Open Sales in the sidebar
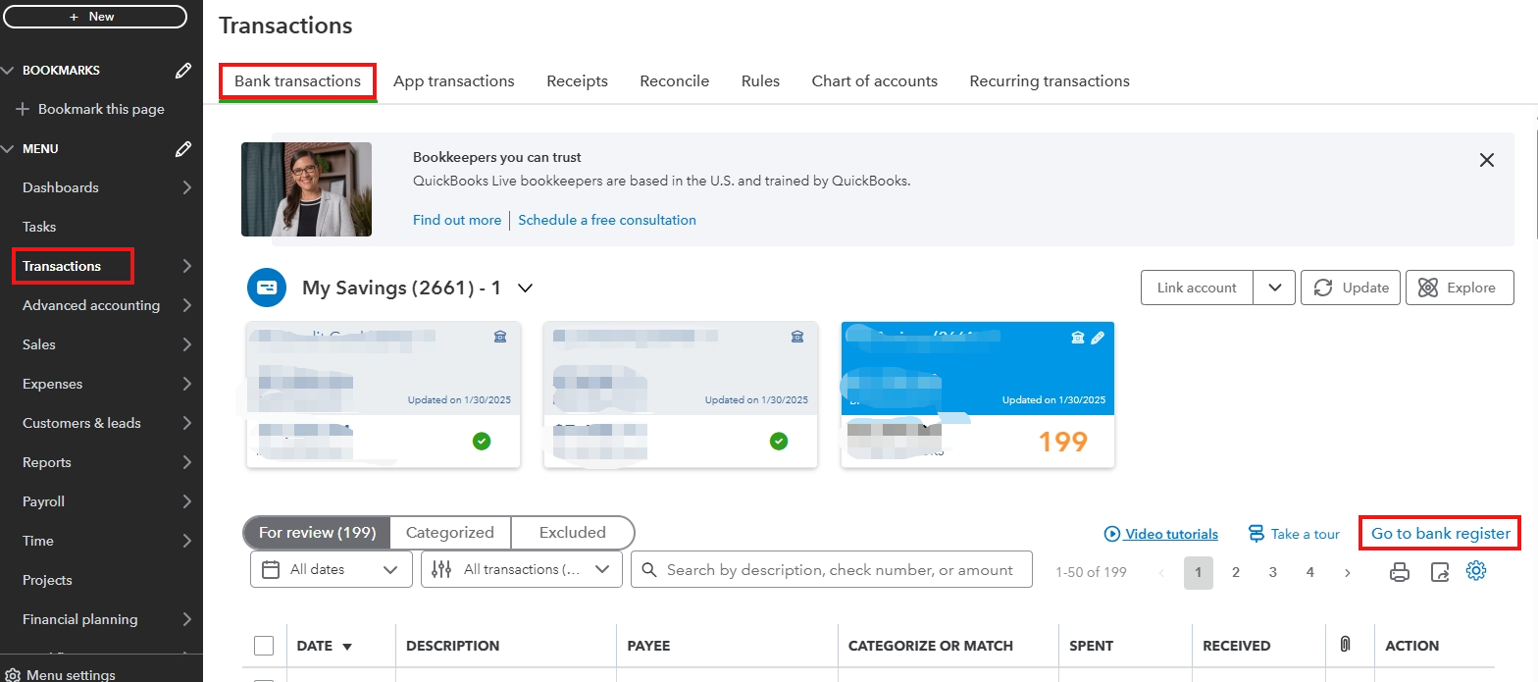Viewport: 1538px width, 682px height. (39, 344)
